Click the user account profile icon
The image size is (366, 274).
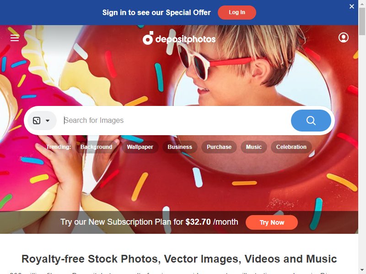(344, 37)
